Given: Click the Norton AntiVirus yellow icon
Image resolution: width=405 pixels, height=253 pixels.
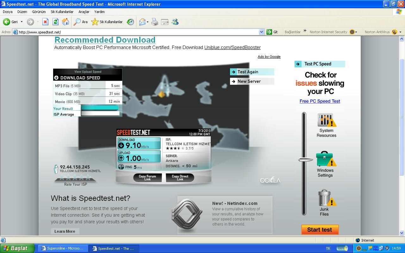Looking at the screenshot, I should 394,32.
